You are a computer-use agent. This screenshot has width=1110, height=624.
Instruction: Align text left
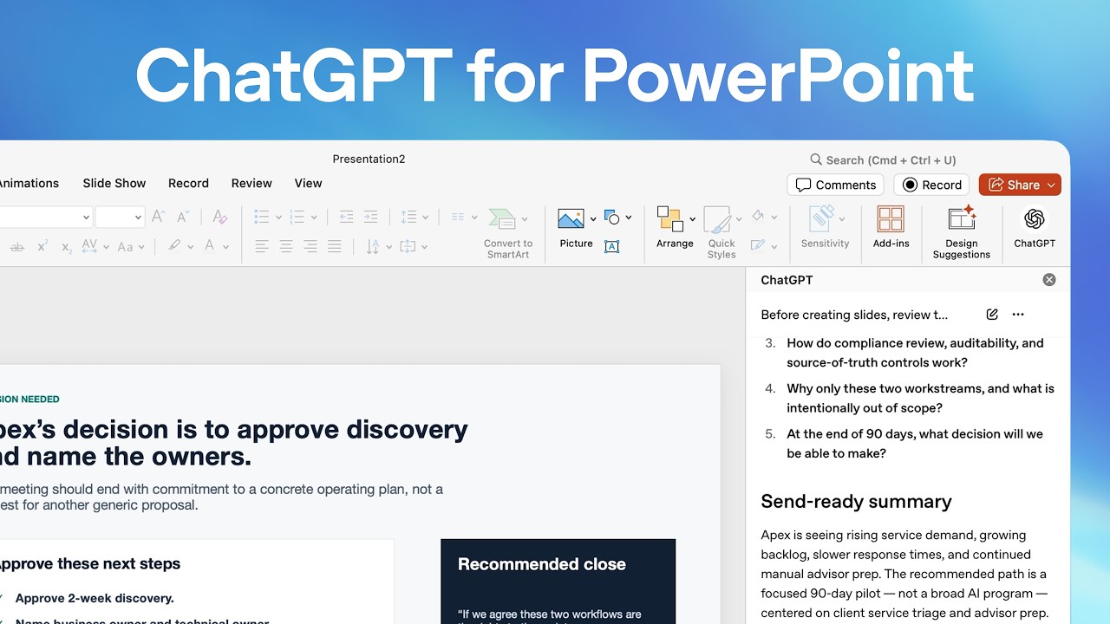pyautogui.click(x=261, y=247)
